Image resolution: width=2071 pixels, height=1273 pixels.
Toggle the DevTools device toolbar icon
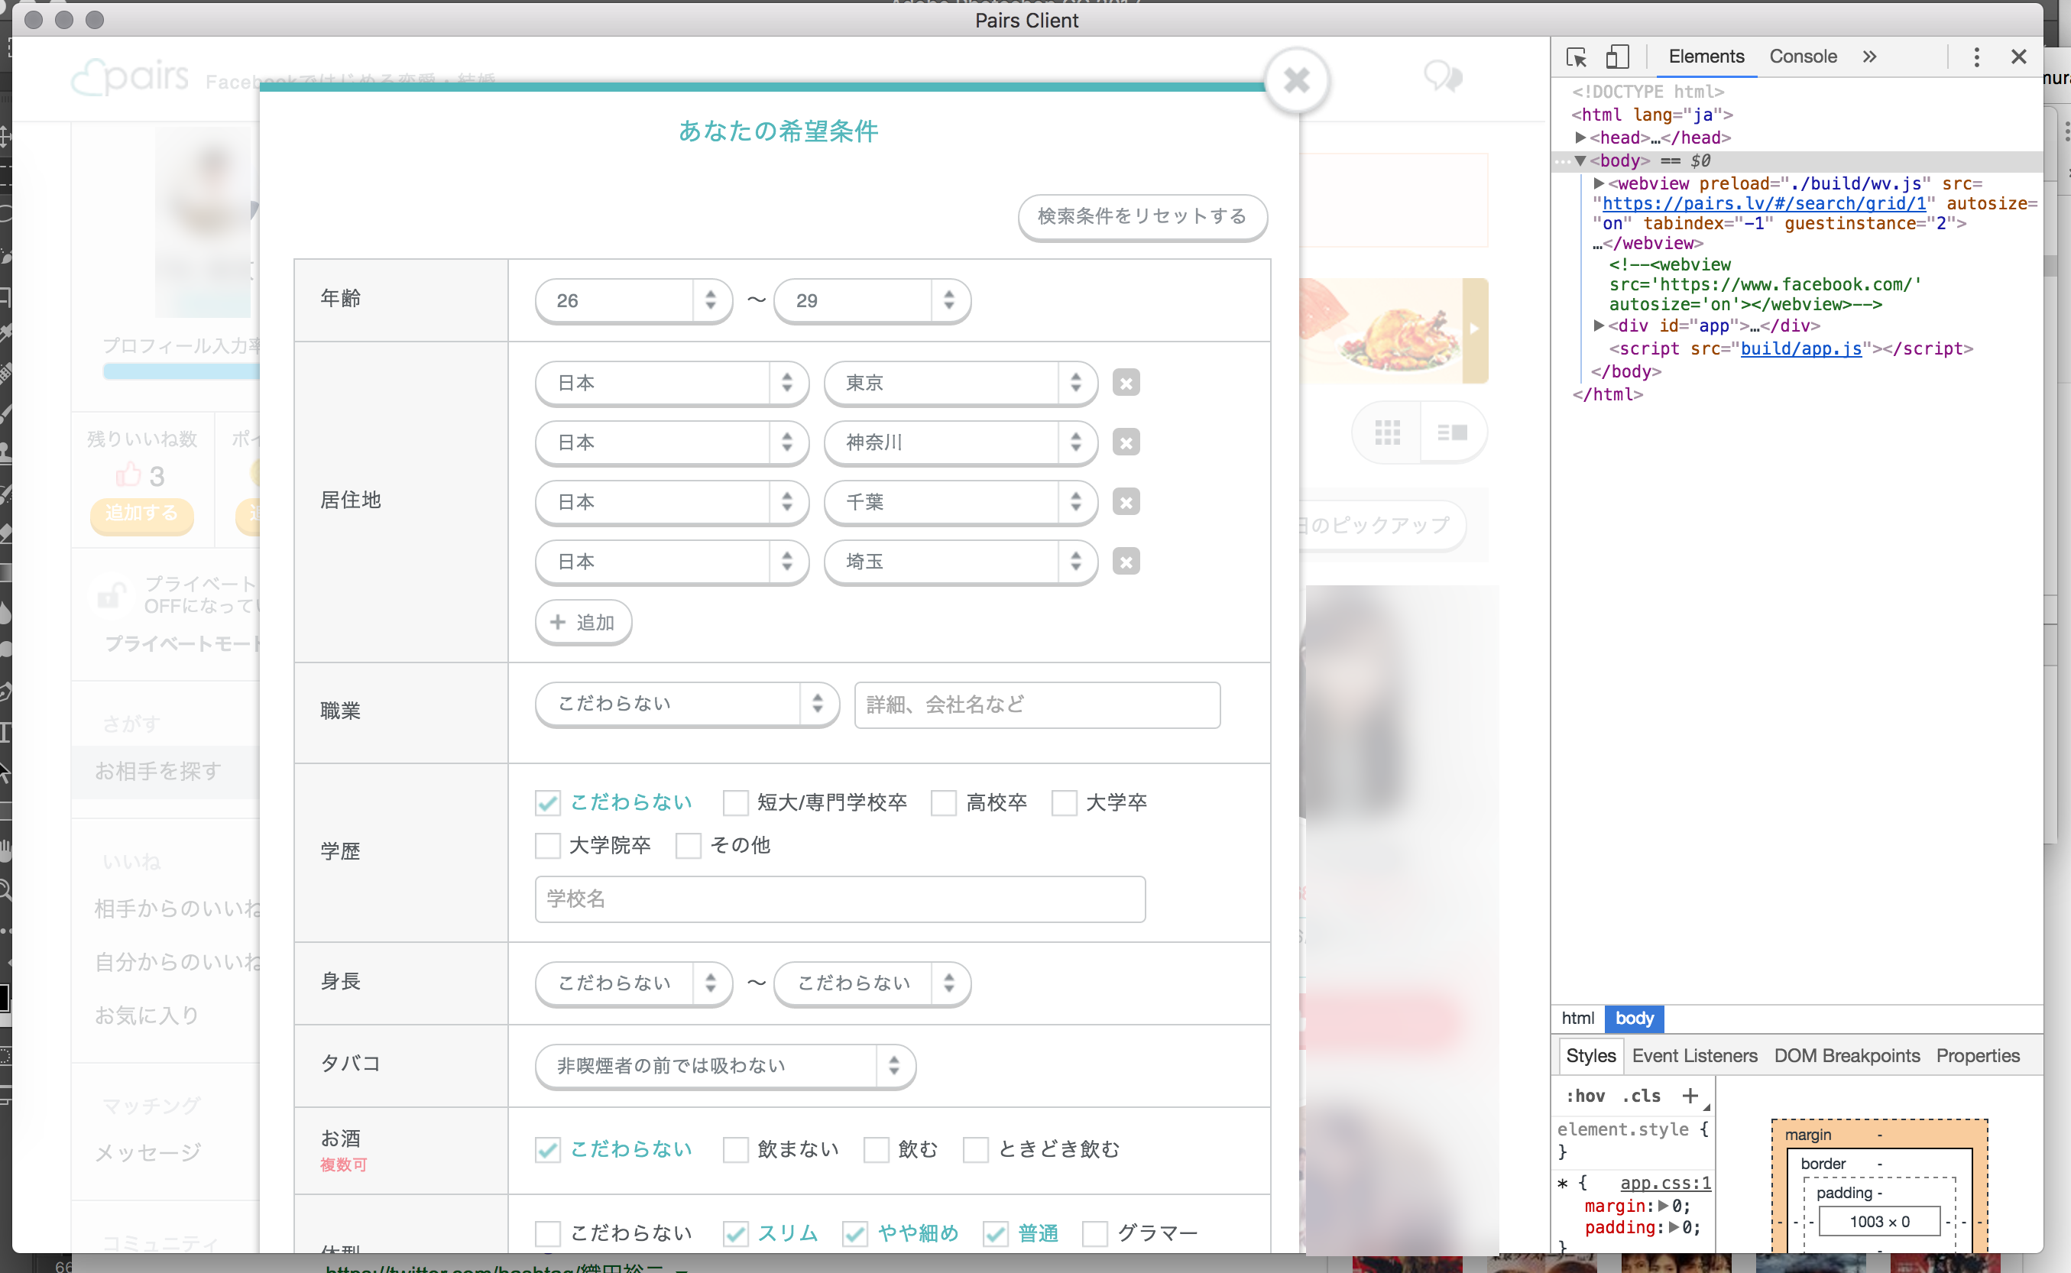[x=1617, y=57]
